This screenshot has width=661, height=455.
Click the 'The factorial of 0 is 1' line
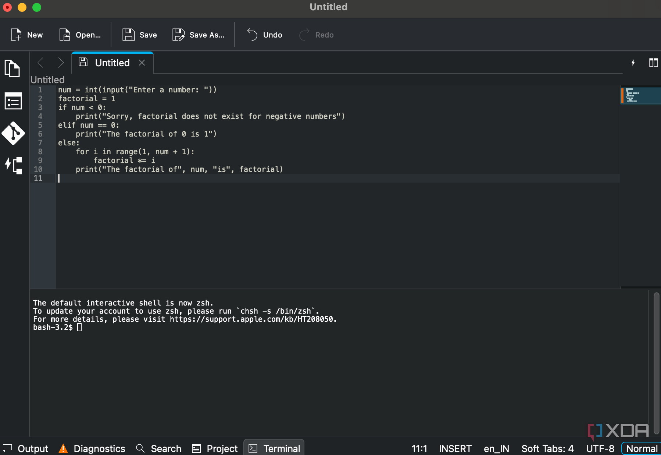coord(146,134)
